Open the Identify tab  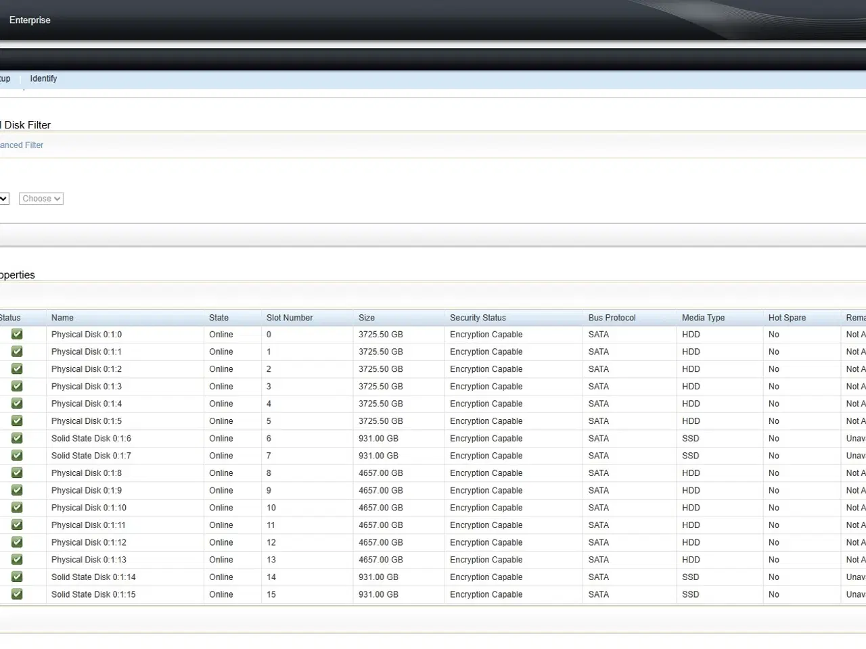coord(43,78)
